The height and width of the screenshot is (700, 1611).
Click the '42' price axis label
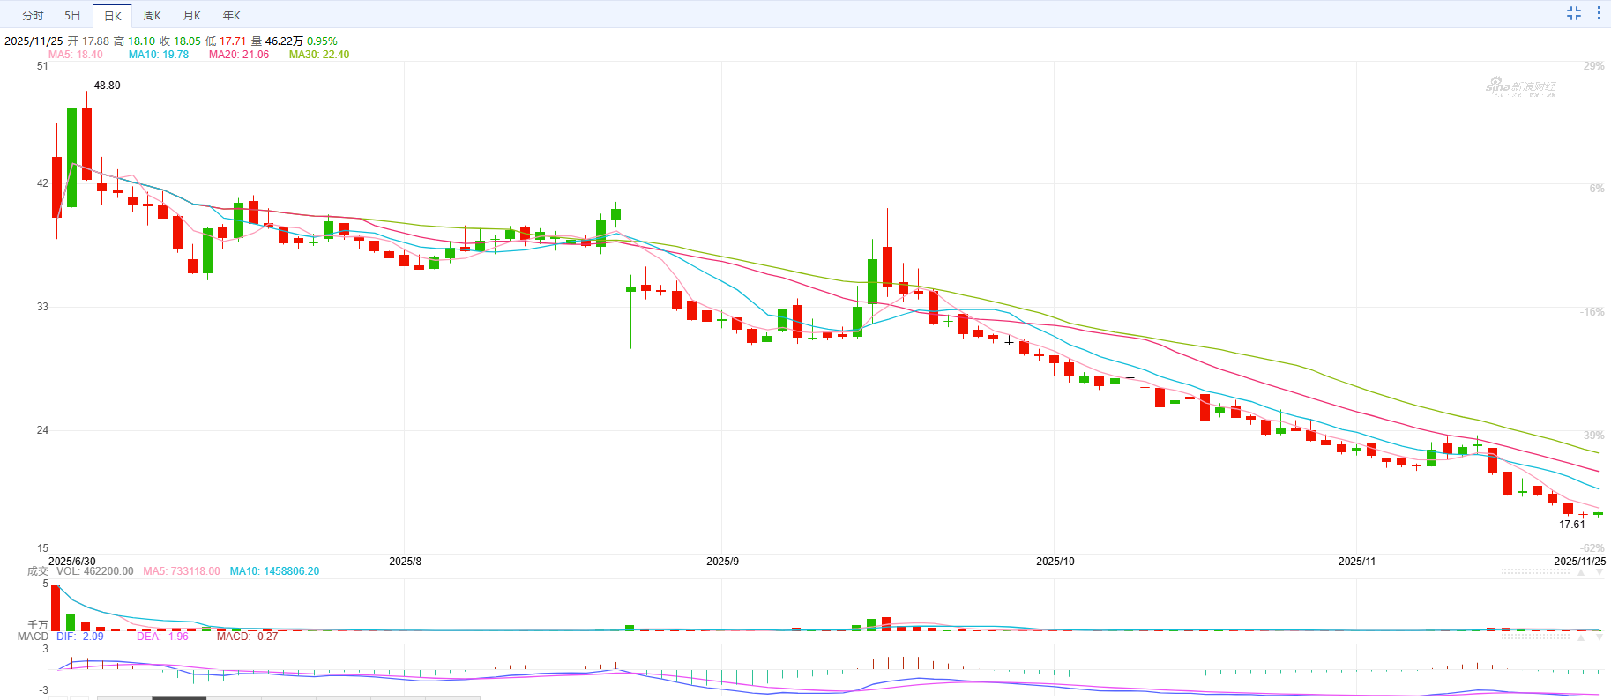(x=42, y=183)
